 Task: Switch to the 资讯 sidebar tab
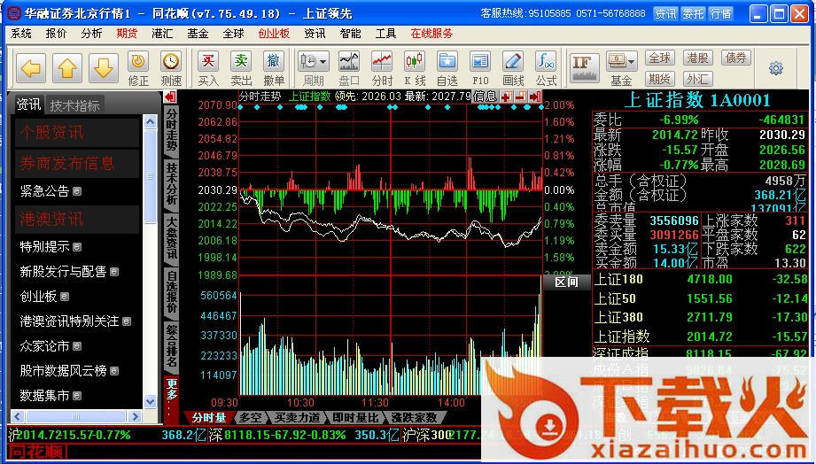pos(28,104)
